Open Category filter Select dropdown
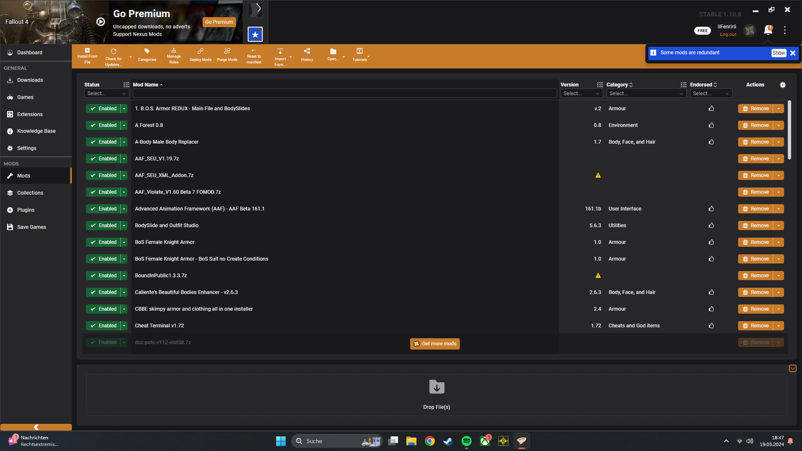Viewport: 802px width, 451px height. pyautogui.click(x=646, y=94)
